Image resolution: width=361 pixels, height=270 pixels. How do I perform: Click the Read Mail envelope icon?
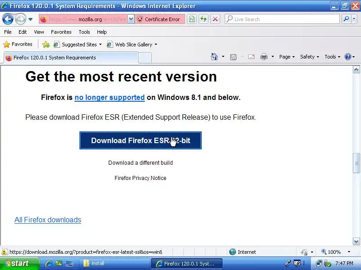click(251, 57)
